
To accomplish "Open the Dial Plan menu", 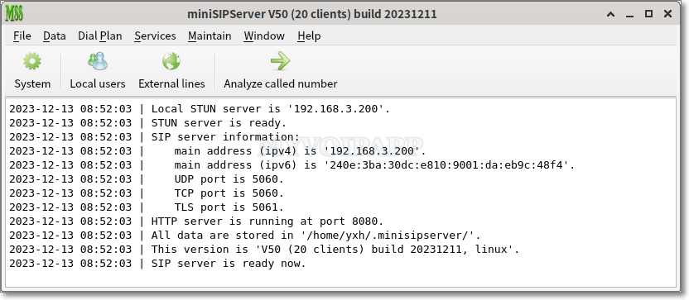I will [99, 36].
